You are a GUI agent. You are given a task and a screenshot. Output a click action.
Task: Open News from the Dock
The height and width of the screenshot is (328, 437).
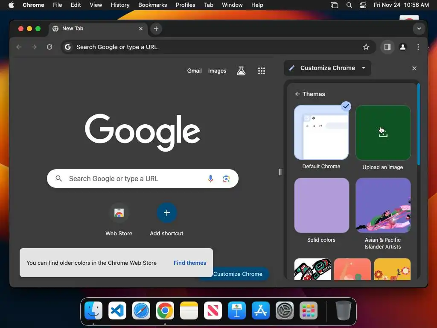[213, 310]
